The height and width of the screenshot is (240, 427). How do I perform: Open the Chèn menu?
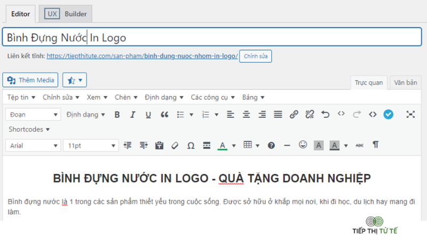(126, 98)
